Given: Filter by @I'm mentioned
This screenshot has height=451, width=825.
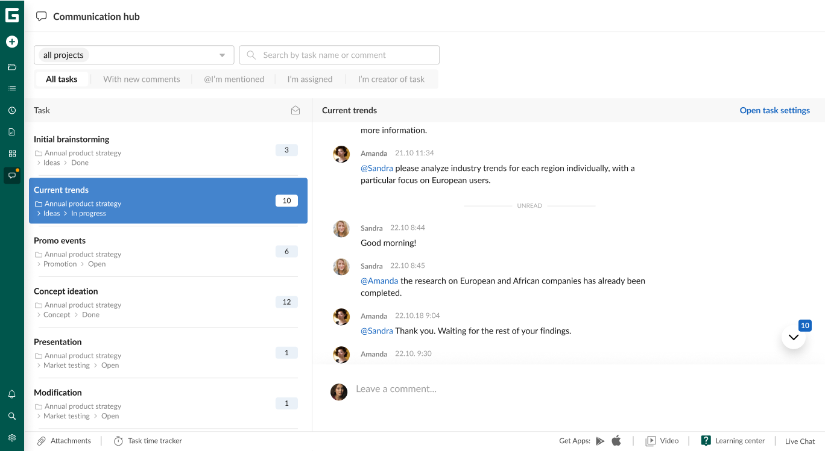Looking at the screenshot, I should (x=234, y=79).
